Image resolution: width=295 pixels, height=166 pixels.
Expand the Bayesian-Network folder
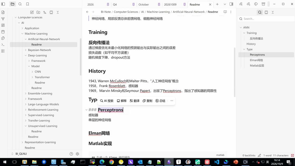[26, 50]
